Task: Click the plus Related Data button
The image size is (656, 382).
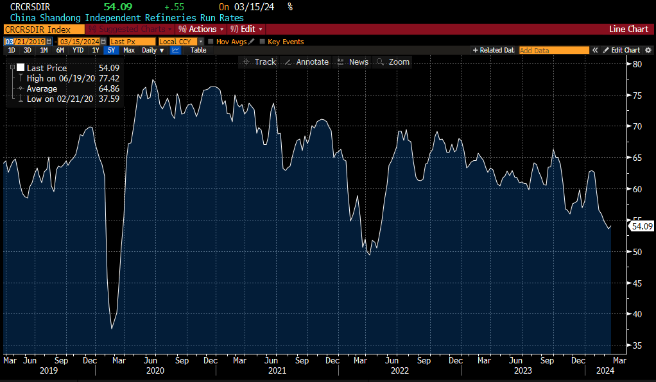Action: (x=493, y=50)
